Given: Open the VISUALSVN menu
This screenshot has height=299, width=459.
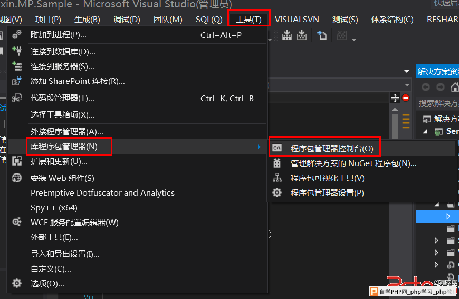Looking at the screenshot, I should 297,20.
